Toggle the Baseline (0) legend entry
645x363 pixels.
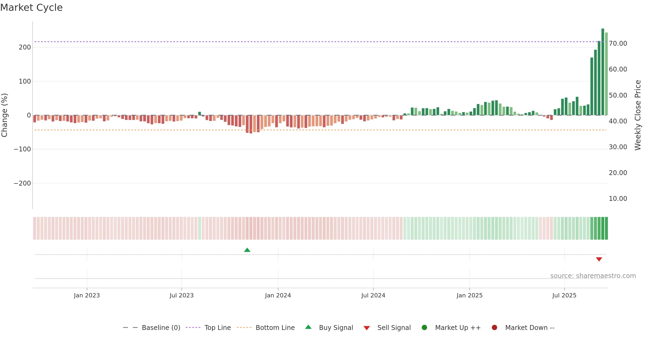coord(152,328)
